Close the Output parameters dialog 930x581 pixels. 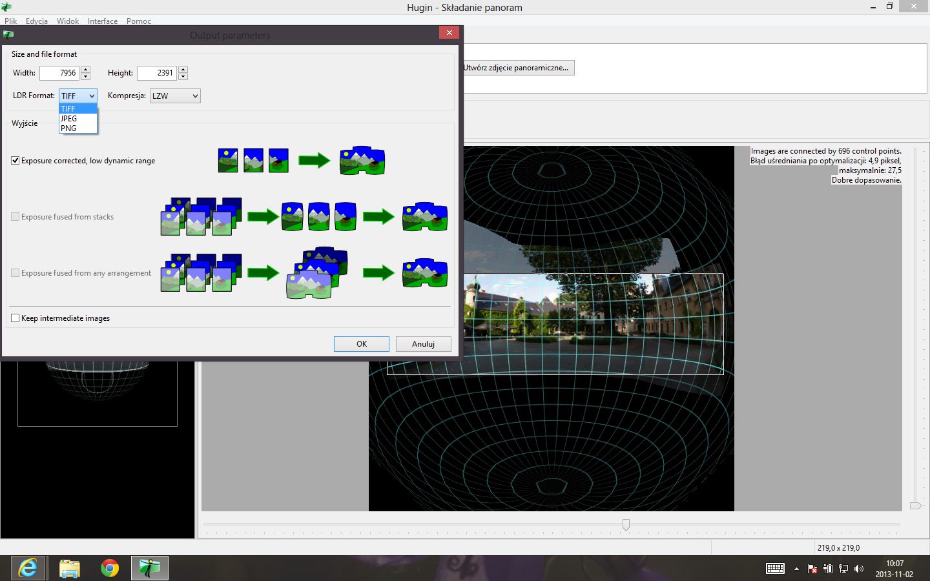(449, 32)
